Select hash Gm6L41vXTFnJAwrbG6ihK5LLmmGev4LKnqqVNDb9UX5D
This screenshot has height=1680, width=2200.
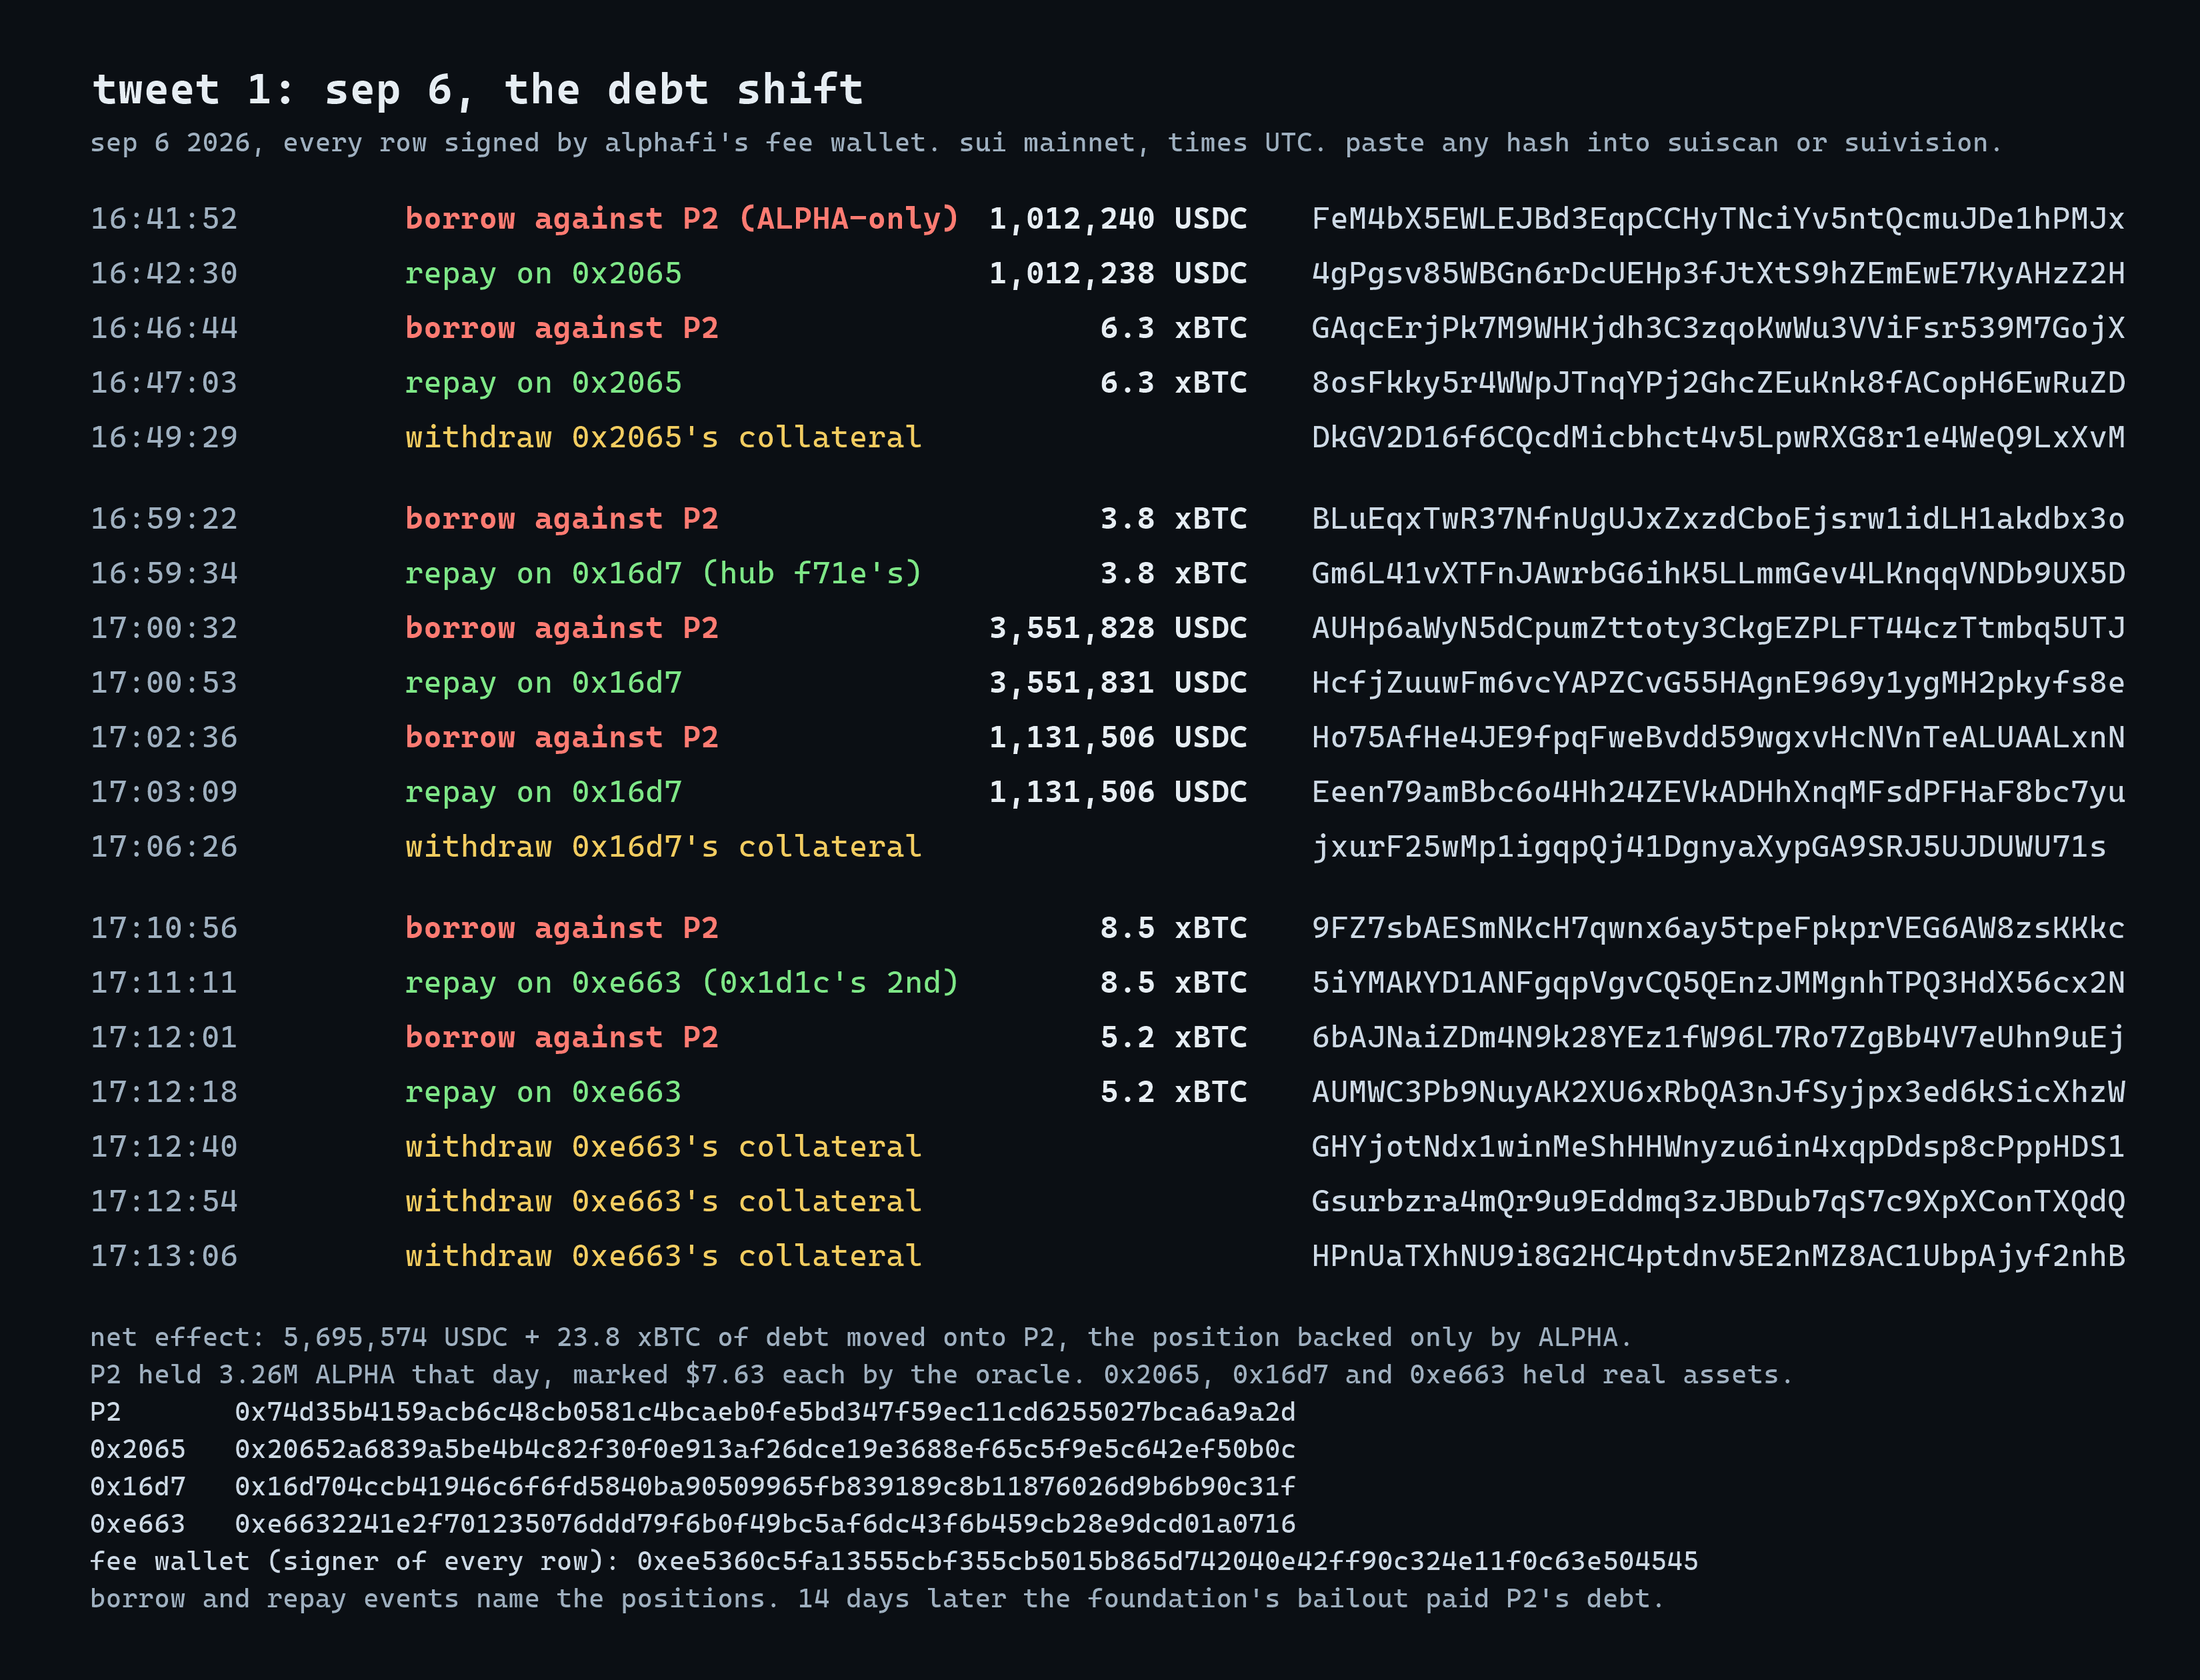point(1718,574)
